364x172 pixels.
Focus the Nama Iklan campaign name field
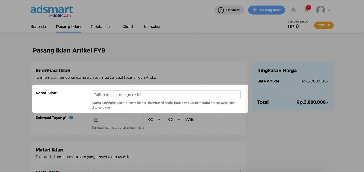click(166, 95)
